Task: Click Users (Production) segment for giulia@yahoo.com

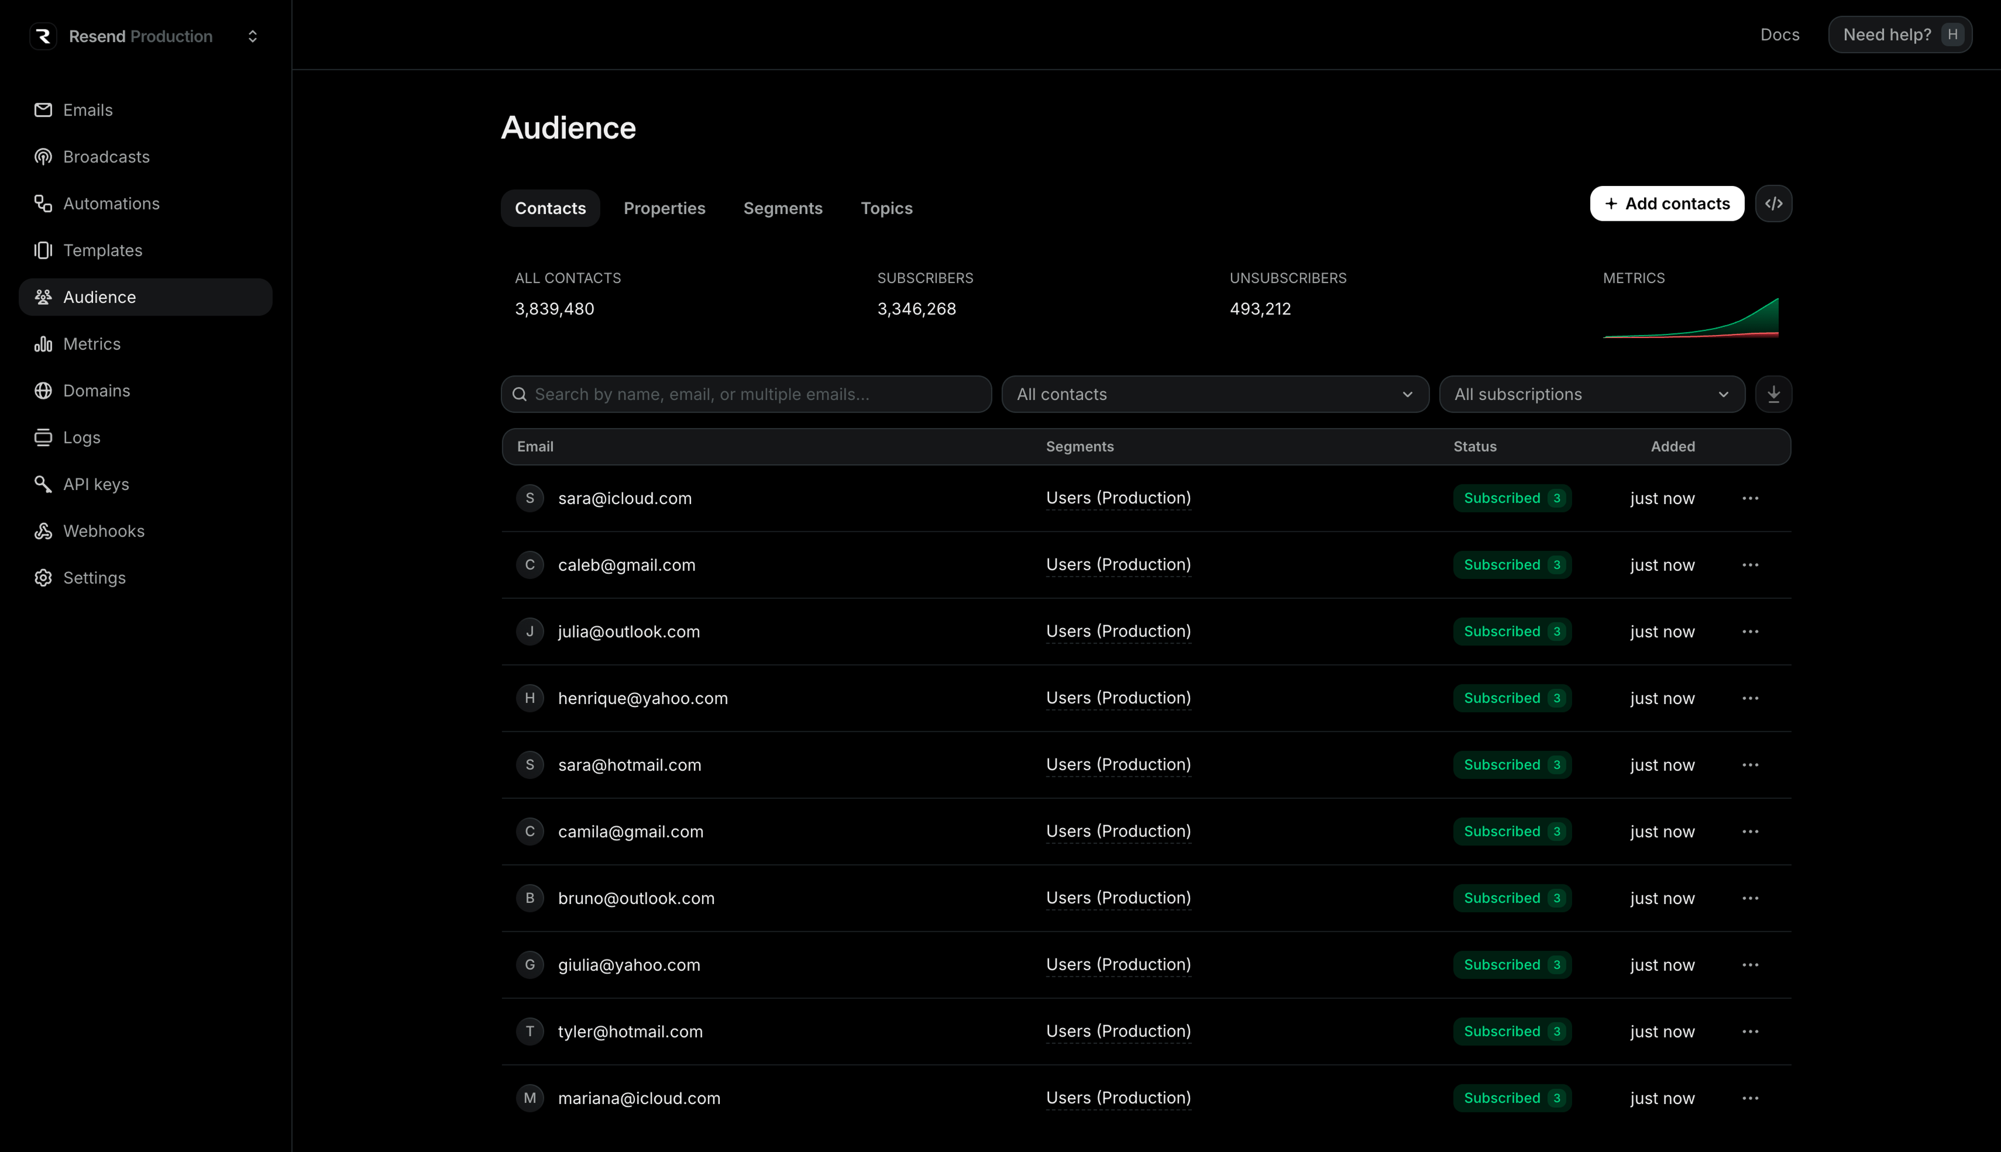Action: click(1118, 965)
